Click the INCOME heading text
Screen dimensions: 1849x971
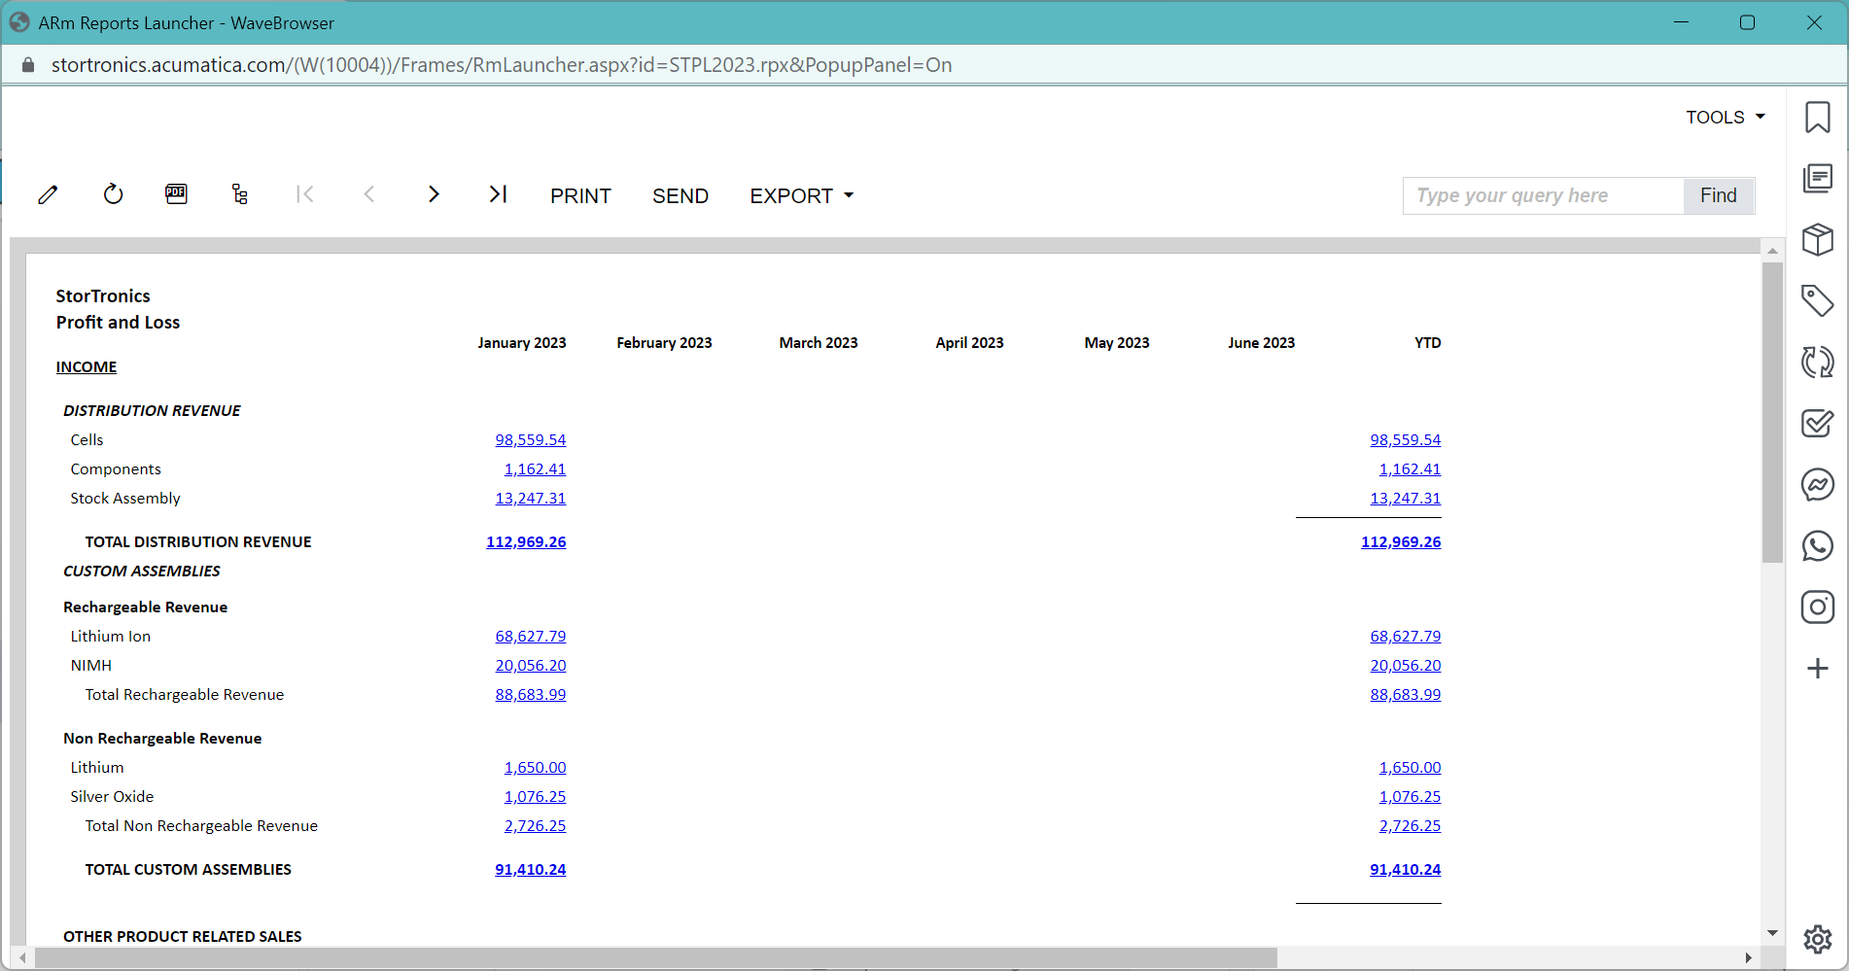tap(87, 366)
